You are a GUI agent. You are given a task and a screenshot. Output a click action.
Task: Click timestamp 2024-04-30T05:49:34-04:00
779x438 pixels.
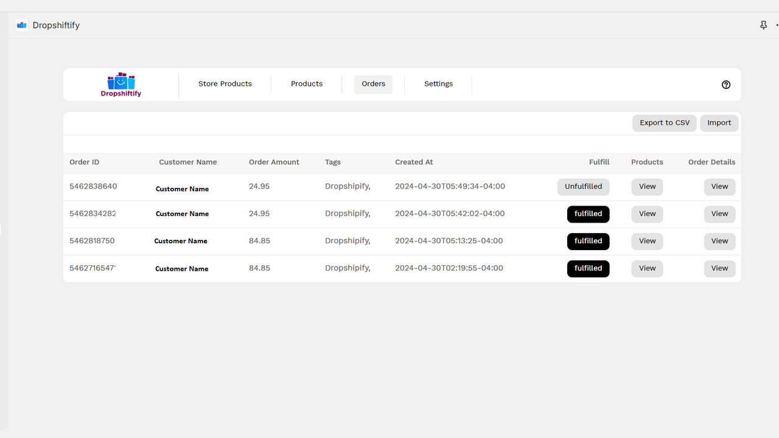450,187
